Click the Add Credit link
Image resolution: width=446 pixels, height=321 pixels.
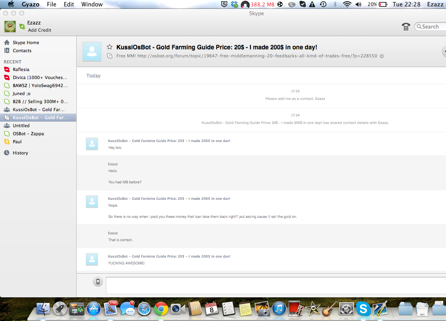click(x=39, y=30)
